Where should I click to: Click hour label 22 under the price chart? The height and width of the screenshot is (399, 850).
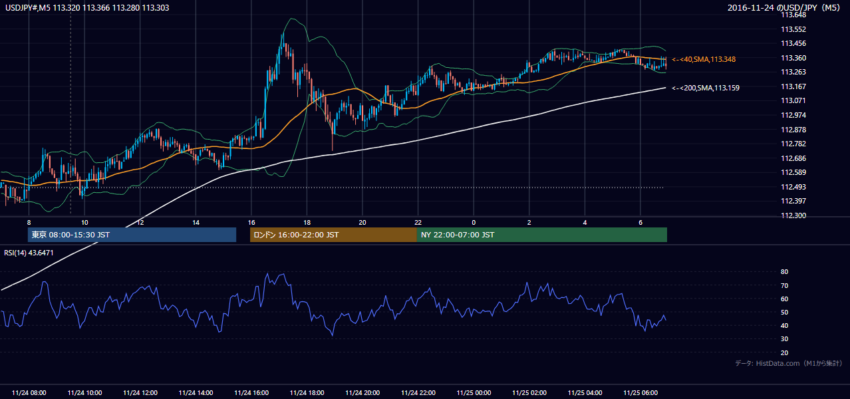(x=418, y=222)
